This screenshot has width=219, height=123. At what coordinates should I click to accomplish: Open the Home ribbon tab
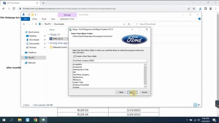[x=35, y=19]
